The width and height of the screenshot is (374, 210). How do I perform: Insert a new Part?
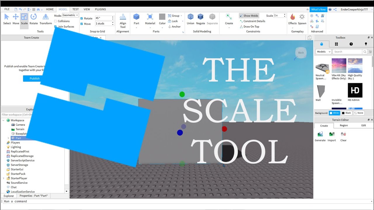tap(136, 19)
